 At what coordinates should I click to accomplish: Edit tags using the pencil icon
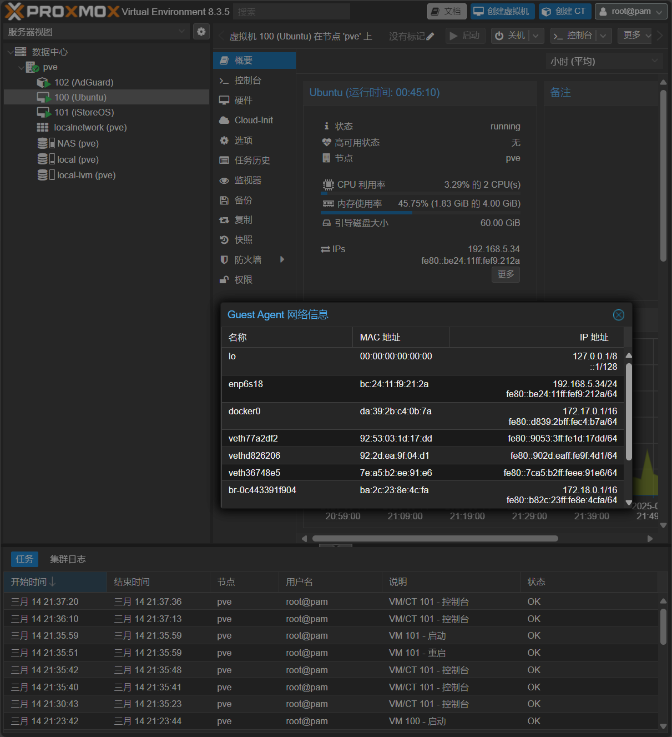430,36
